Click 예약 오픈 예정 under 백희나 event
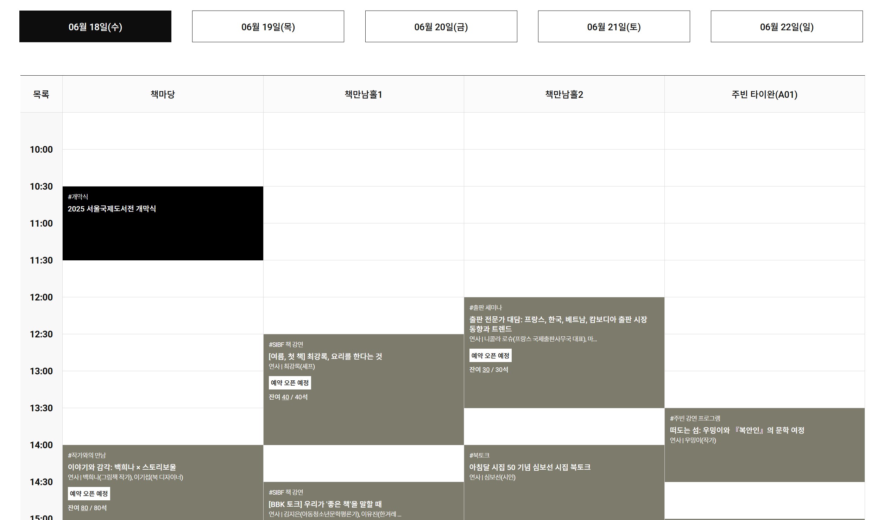Viewport: 871px width, 520px height. point(89,494)
